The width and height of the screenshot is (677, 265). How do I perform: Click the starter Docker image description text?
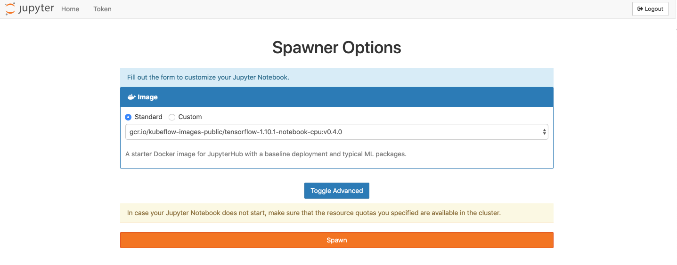(266, 154)
